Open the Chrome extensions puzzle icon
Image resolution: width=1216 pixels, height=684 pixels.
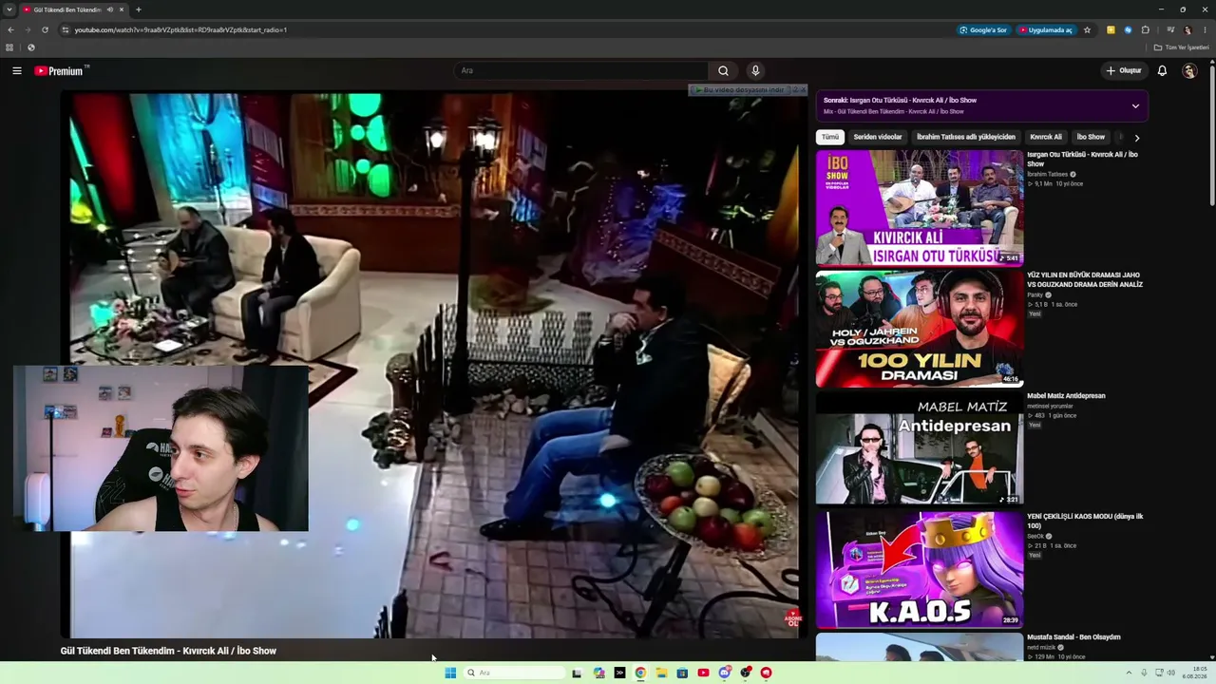click(x=1146, y=29)
